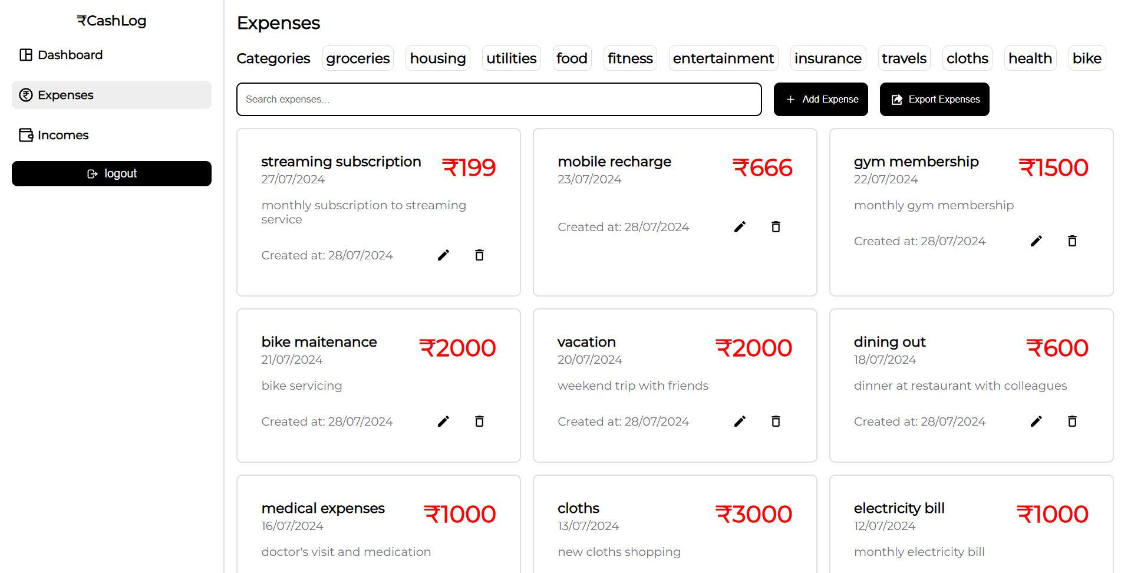Click trash icon on bike maitenance card
1121x573 pixels.
(480, 421)
